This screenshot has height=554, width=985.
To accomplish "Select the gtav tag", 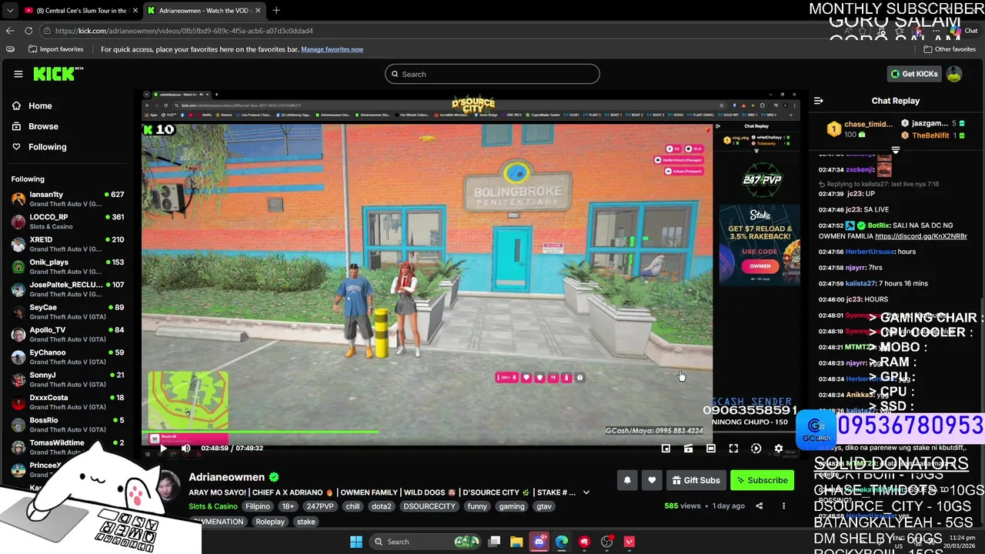I will (x=544, y=506).
